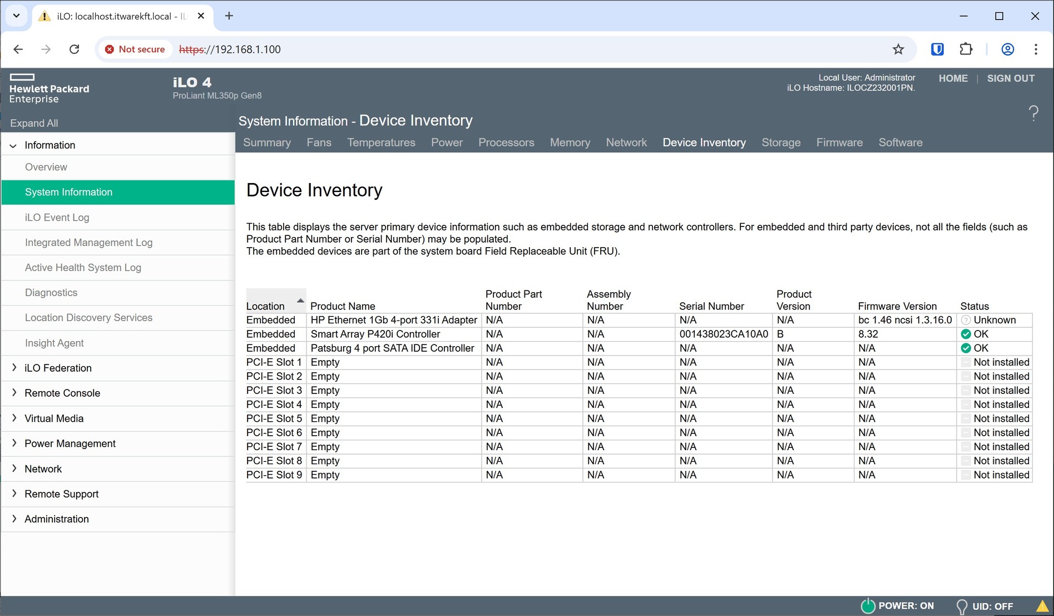Click the help question mark icon
This screenshot has width=1054, height=616.
pyautogui.click(x=1033, y=114)
